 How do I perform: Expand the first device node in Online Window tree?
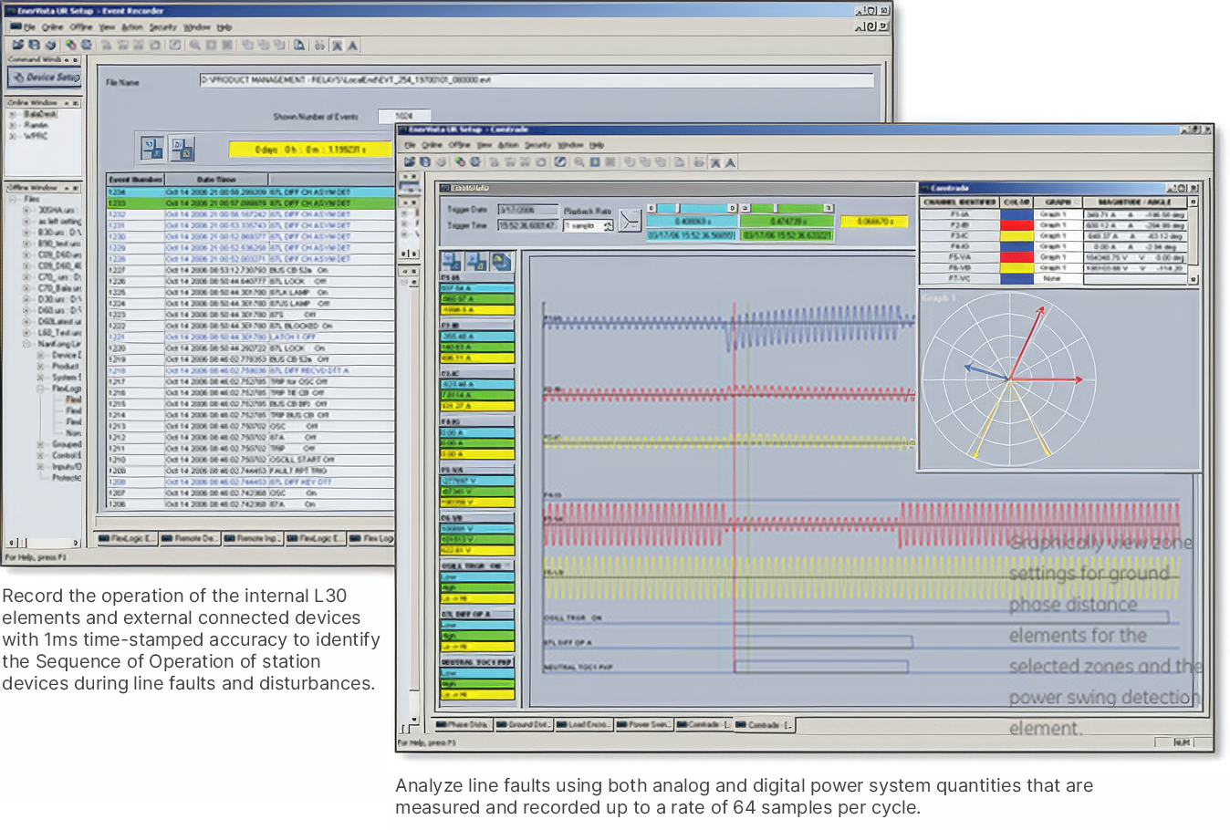[13, 114]
